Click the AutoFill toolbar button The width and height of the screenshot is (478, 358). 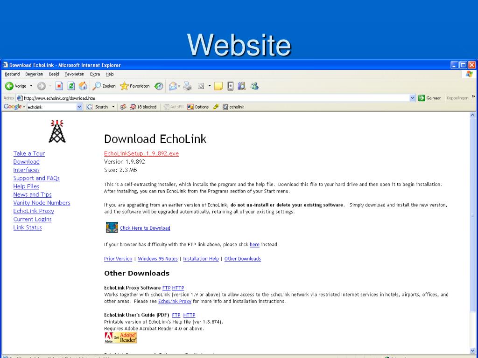pyautogui.click(x=174, y=107)
